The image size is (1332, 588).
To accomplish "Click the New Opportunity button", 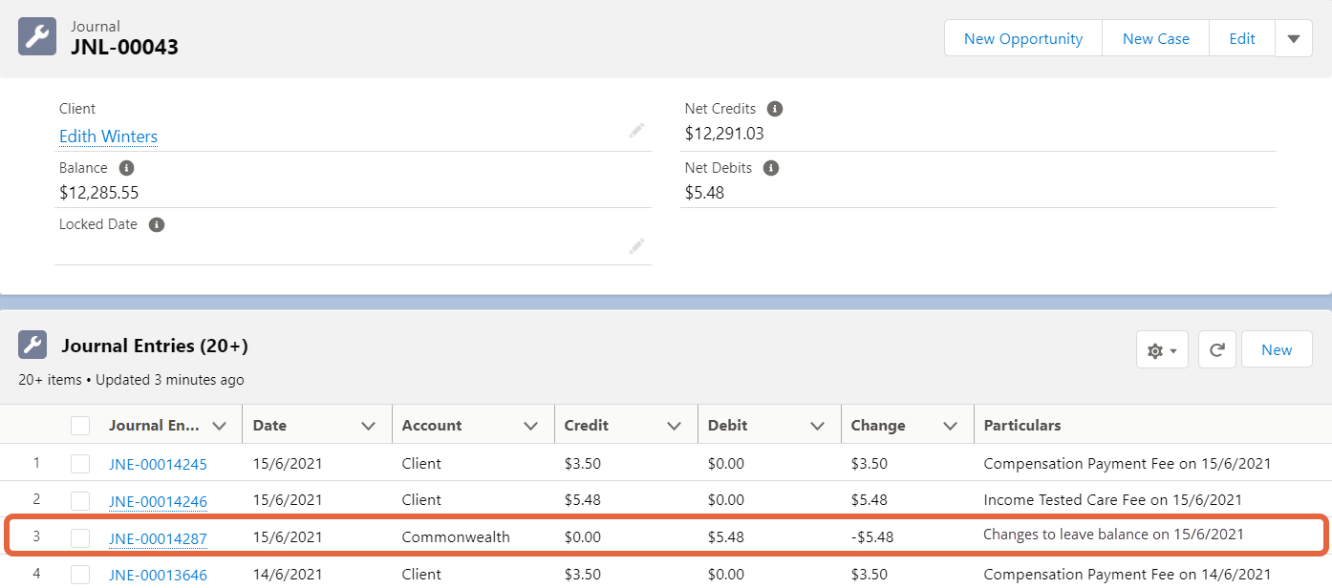I will coord(1022,39).
